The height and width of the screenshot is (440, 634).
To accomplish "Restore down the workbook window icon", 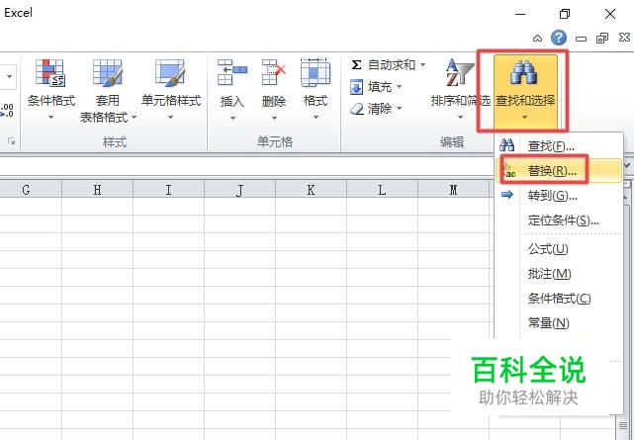I will (x=602, y=39).
